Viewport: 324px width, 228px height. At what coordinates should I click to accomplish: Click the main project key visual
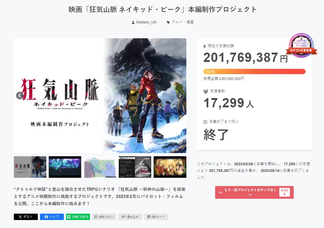[100, 96]
